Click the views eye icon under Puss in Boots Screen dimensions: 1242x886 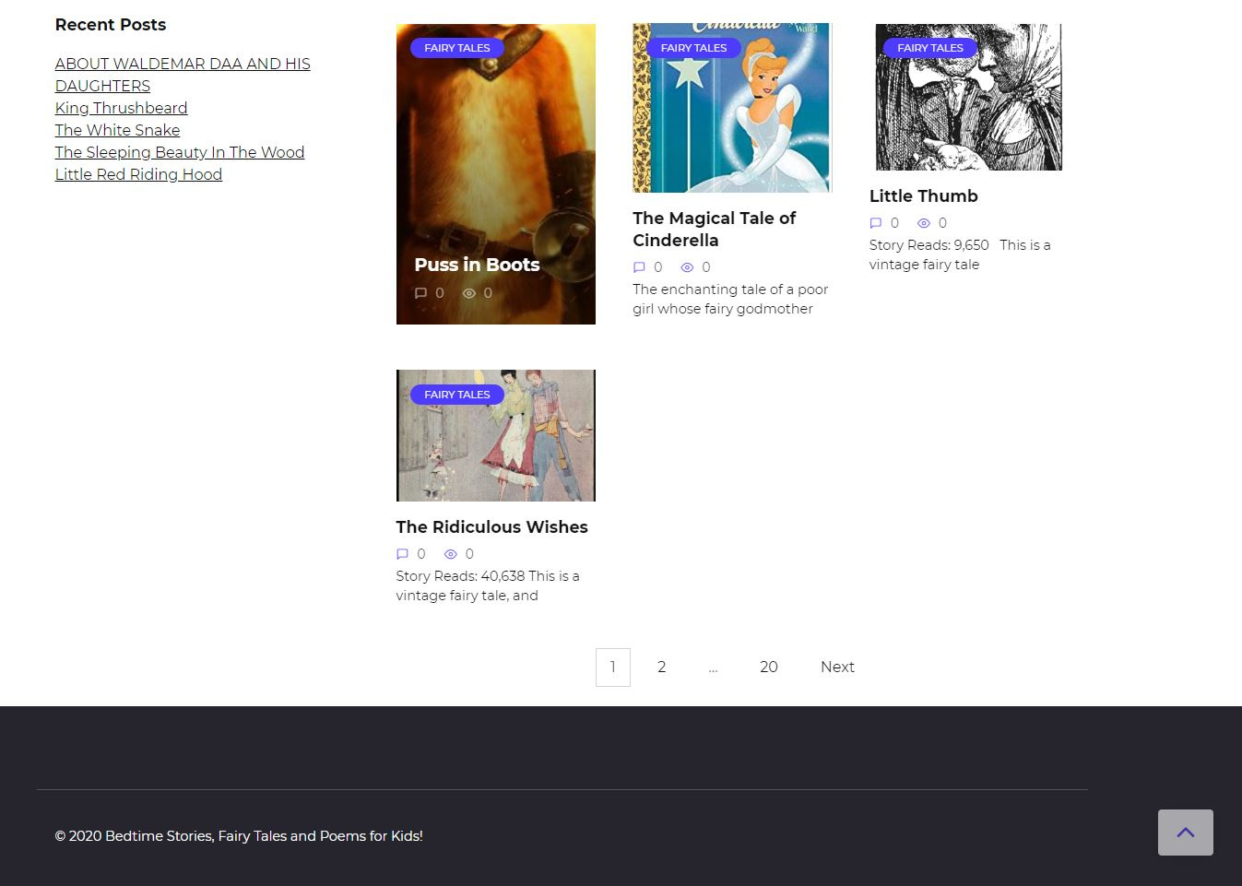coord(468,293)
